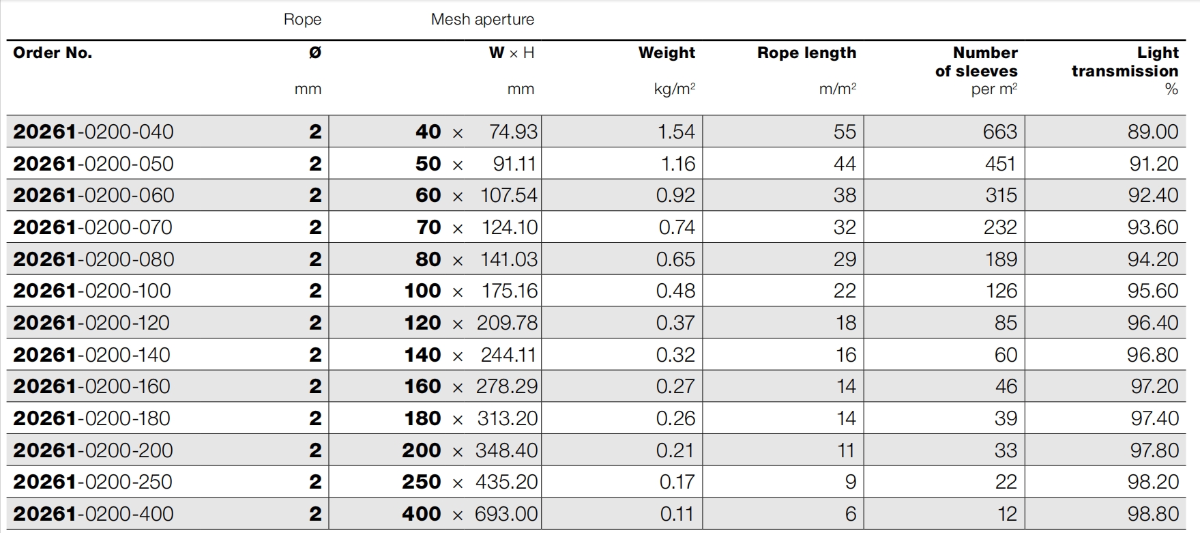Click the rope length value 55
This screenshot has height=533, width=1200.
pos(845,132)
